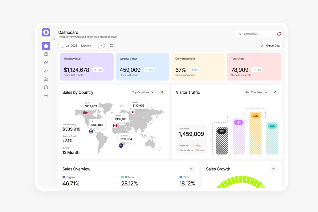Image resolution: width=318 pixels, height=212 pixels.
Task: Open Top Countries dropdown in Sales by Country
Action: click(x=143, y=92)
